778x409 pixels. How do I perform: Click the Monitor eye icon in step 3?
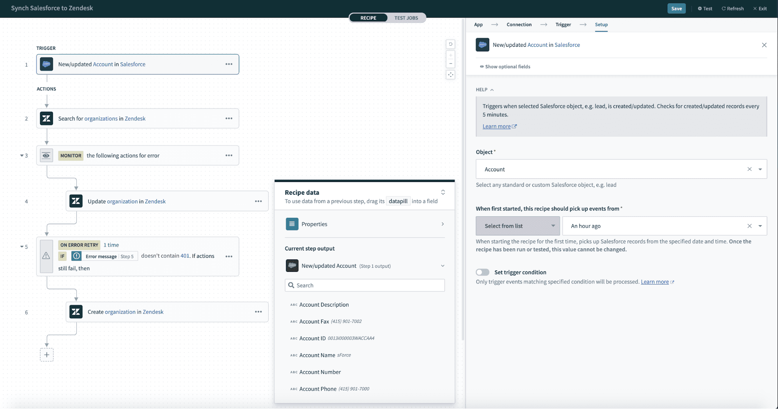[x=46, y=155]
